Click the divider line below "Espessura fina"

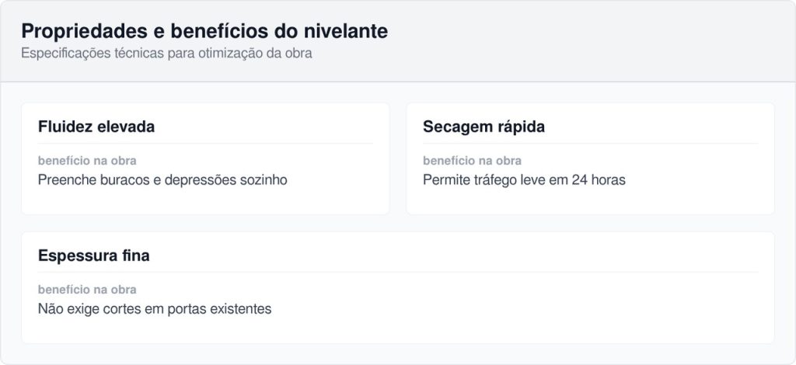coord(398,273)
